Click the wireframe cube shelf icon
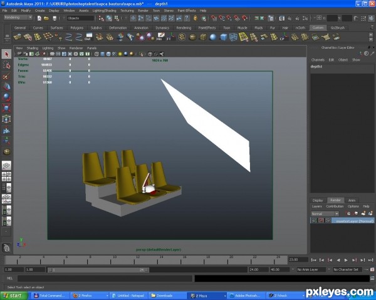The width and height of the screenshot is (376, 300). tap(233, 37)
